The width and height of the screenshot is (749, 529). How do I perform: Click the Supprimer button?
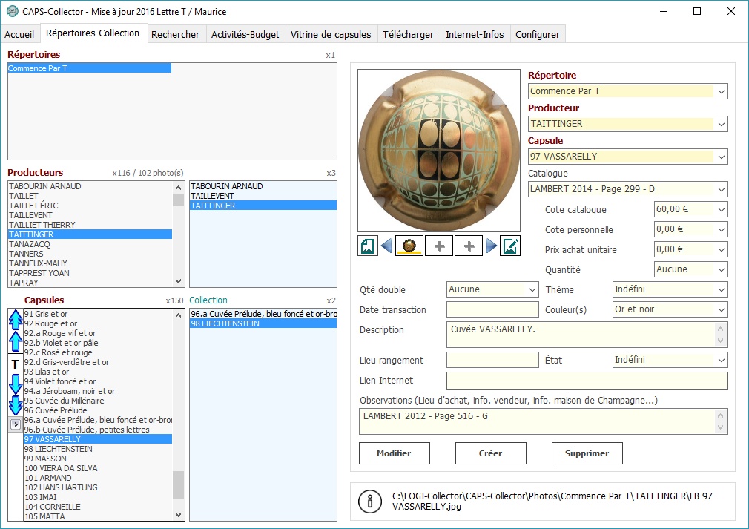[587, 453]
